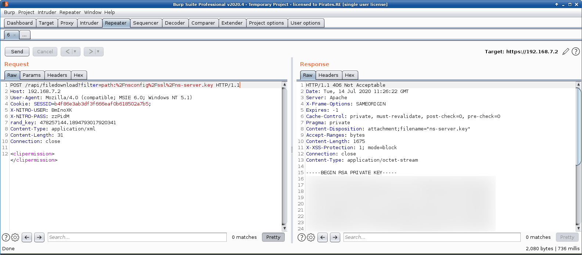Open the Window menu
The width and height of the screenshot is (582, 255).
(93, 12)
